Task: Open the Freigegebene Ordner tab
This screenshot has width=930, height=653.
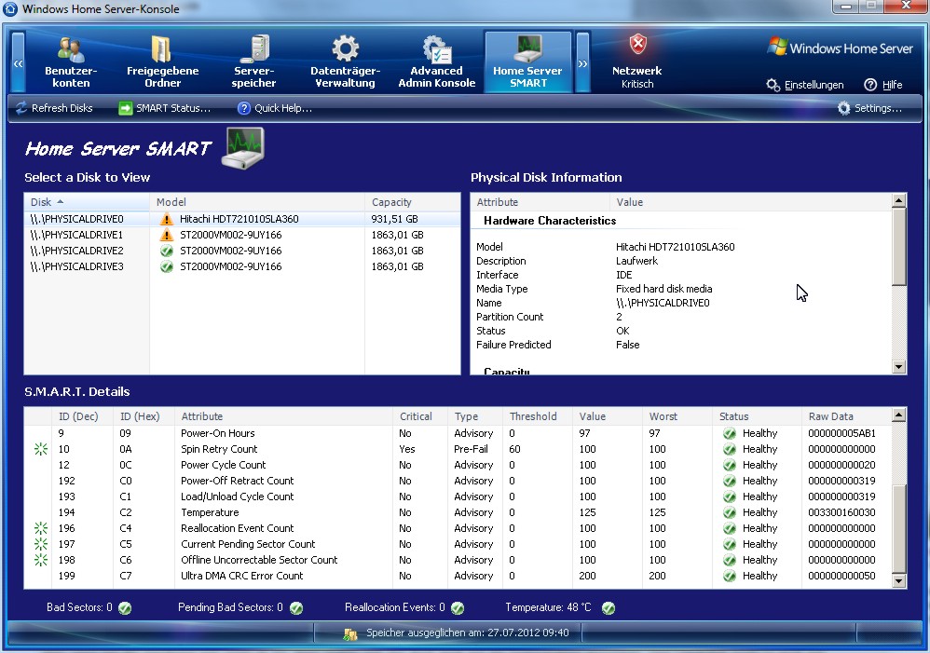Action: [x=162, y=61]
